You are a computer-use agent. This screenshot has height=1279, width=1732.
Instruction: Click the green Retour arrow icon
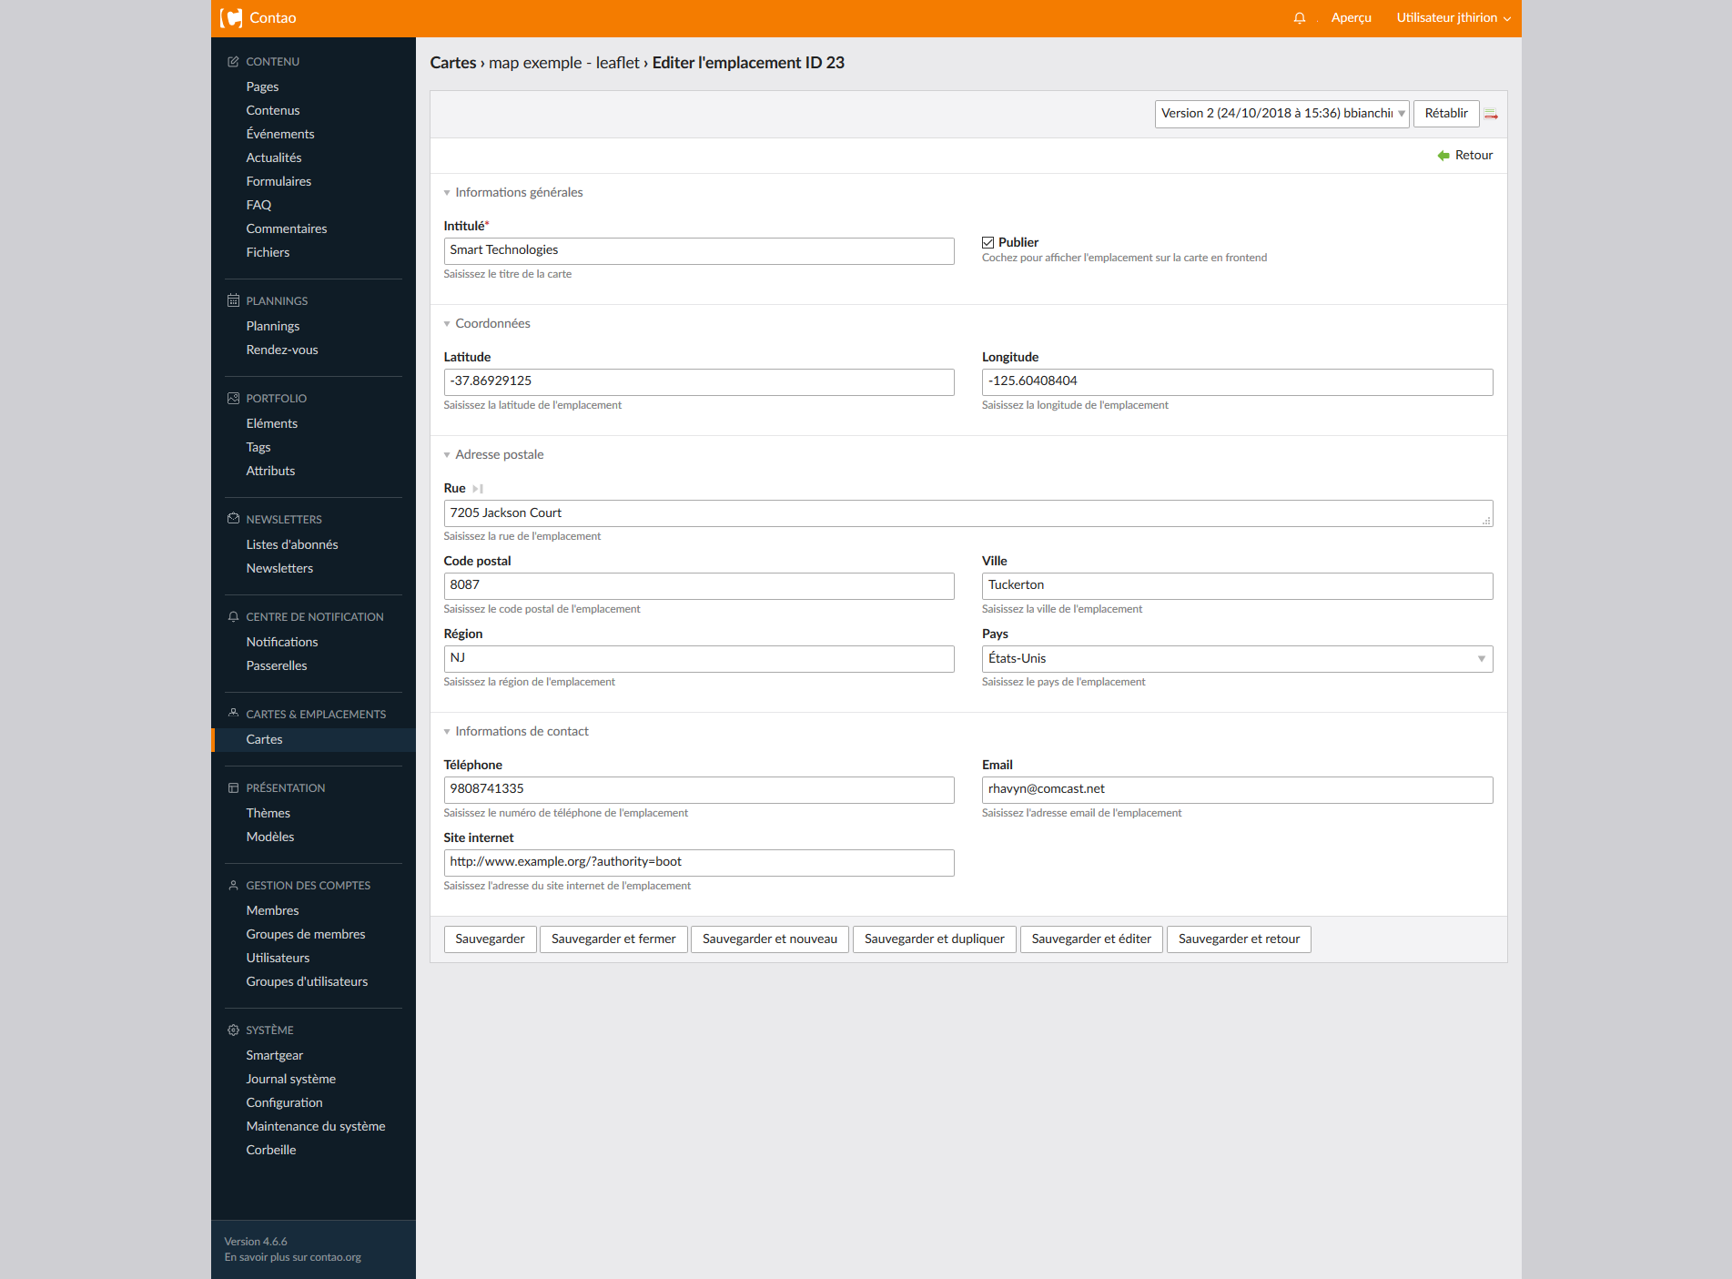point(1443,156)
